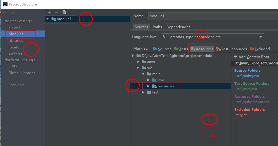Open the Language level dropdown
The width and height of the screenshot is (278, 146).
click(213, 37)
